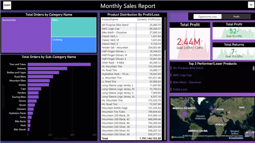Switch to the Profit toggle button
Viewport: 255px width, 143px height.
(x=236, y=17)
